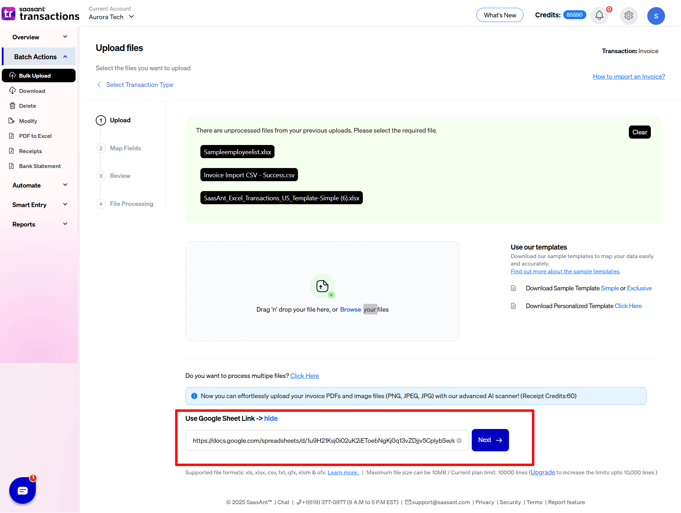Open the chat support bubble
The image size is (681, 513).
coord(22,490)
